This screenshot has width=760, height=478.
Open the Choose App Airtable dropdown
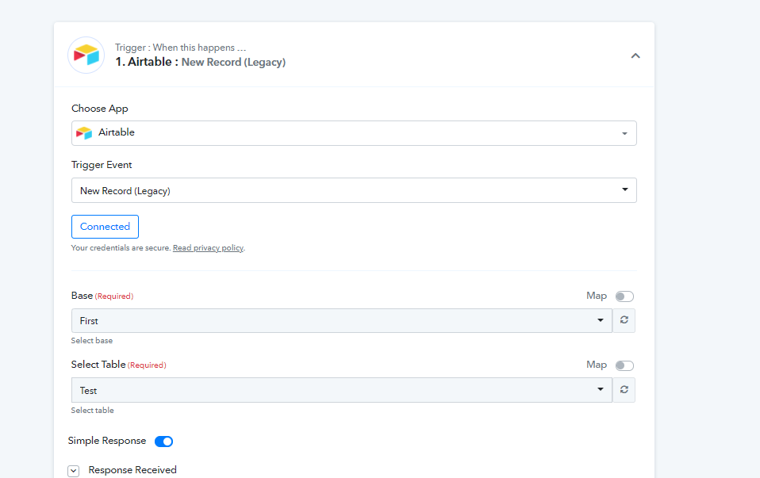coord(354,132)
